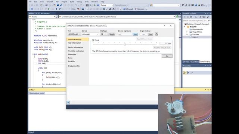Select Dependencies in Solution Explorer
Image resolution: width=239 pixels, height=134 pixels.
point(198,29)
